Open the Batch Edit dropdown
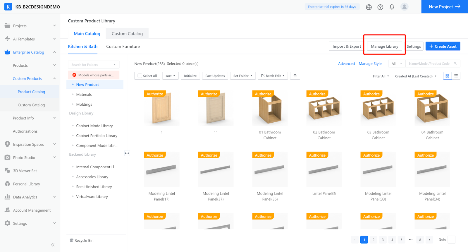 click(x=273, y=76)
